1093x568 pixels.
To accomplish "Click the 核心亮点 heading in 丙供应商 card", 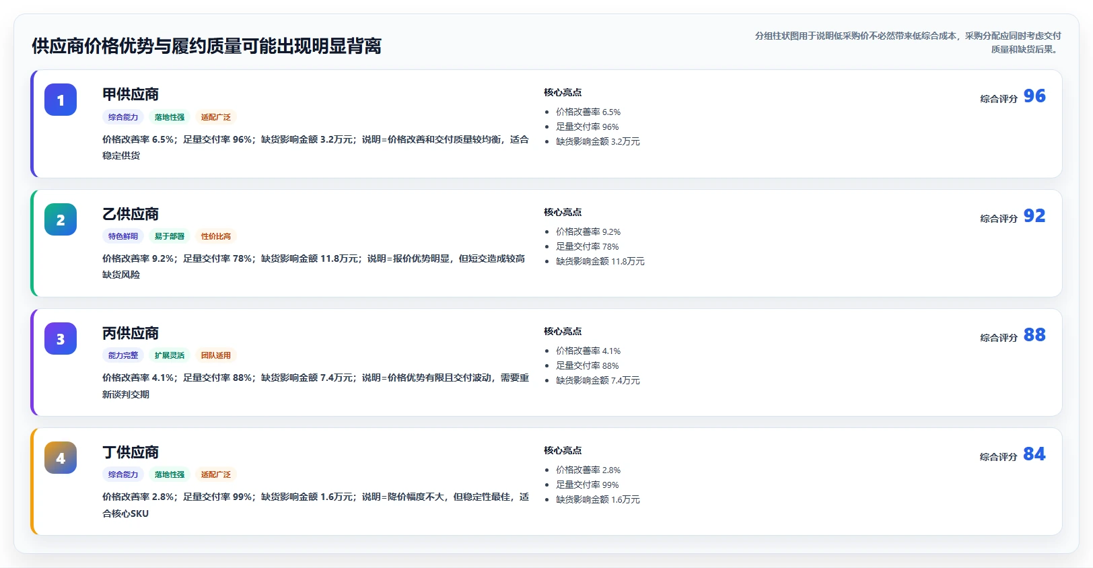I will click(x=563, y=332).
